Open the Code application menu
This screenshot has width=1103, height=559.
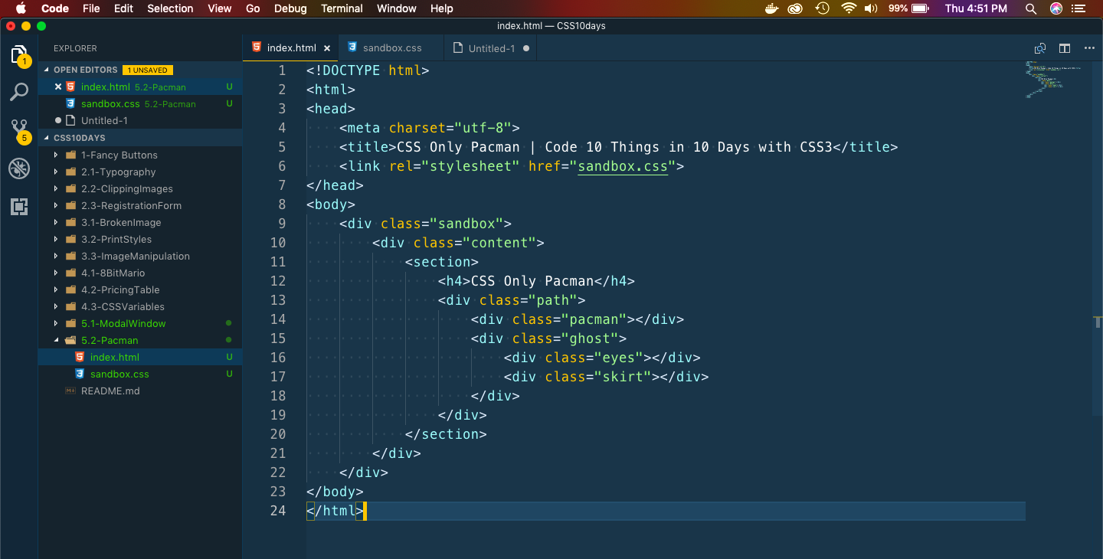[55, 8]
